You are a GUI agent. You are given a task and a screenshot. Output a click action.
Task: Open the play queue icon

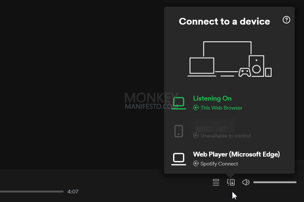[x=216, y=182]
